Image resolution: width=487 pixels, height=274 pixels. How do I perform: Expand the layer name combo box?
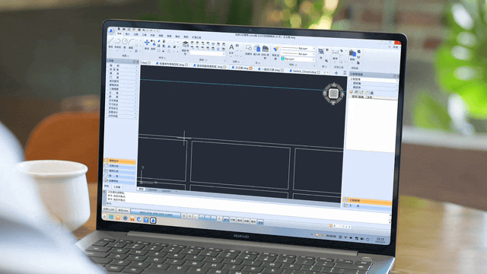[208, 53]
